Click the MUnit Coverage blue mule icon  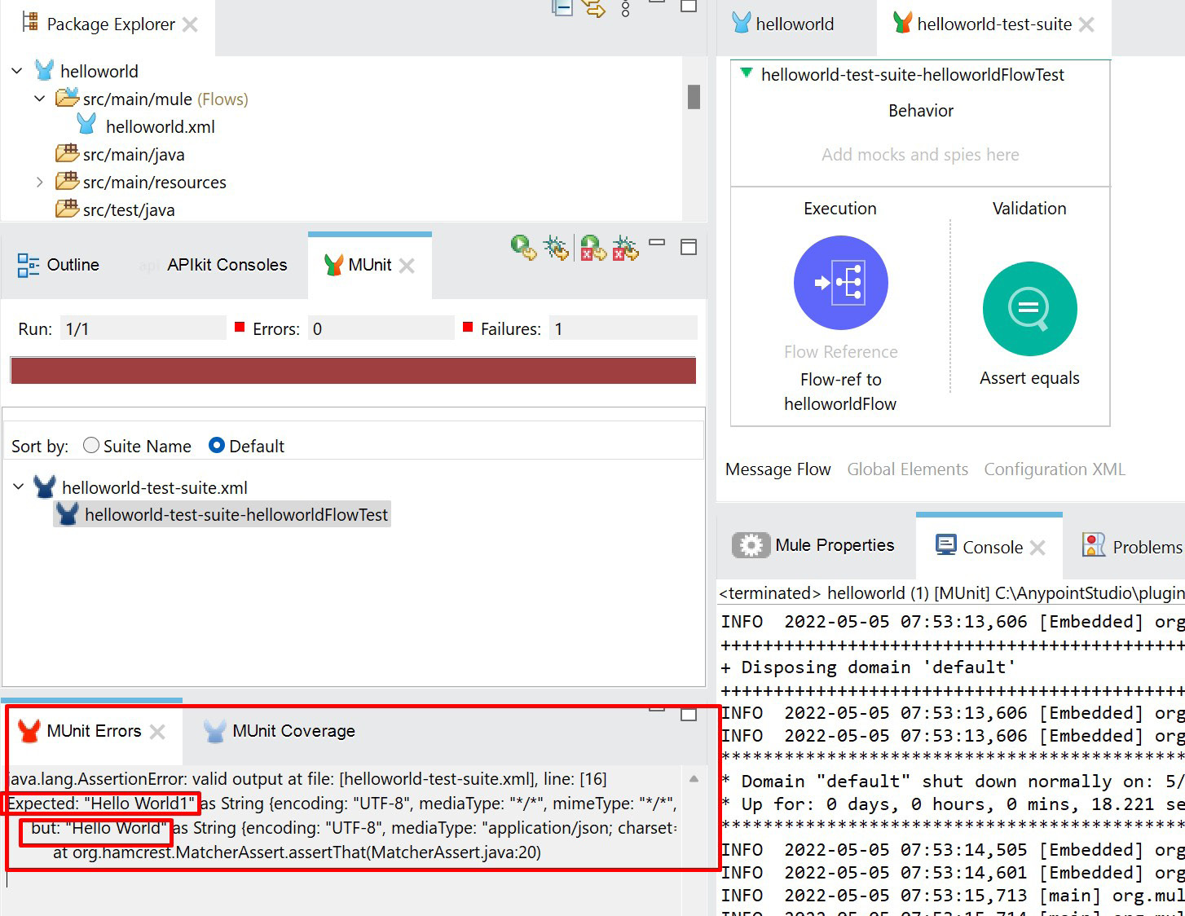pyautogui.click(x=215, y=731)
